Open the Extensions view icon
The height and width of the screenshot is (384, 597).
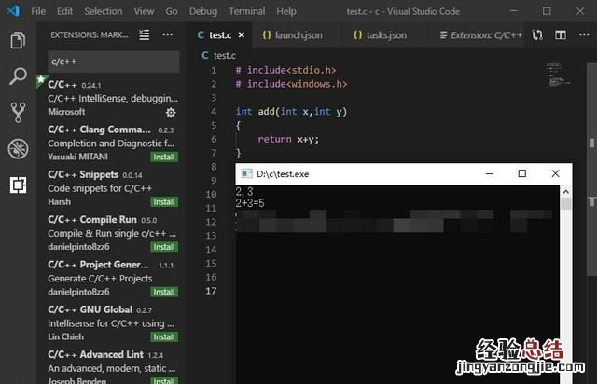coord(18,185)
